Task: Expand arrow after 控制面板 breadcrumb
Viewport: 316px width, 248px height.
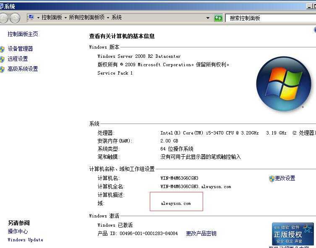Action: click(x=65, y=18)
